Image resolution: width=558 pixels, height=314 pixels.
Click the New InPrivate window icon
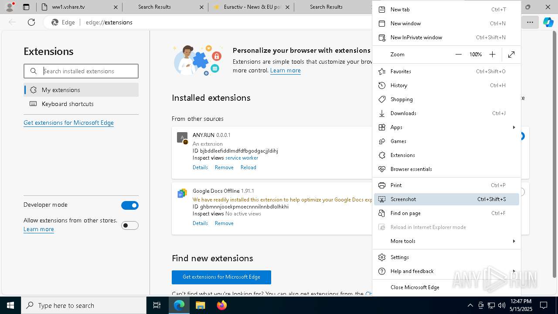[x=382, y=38]
